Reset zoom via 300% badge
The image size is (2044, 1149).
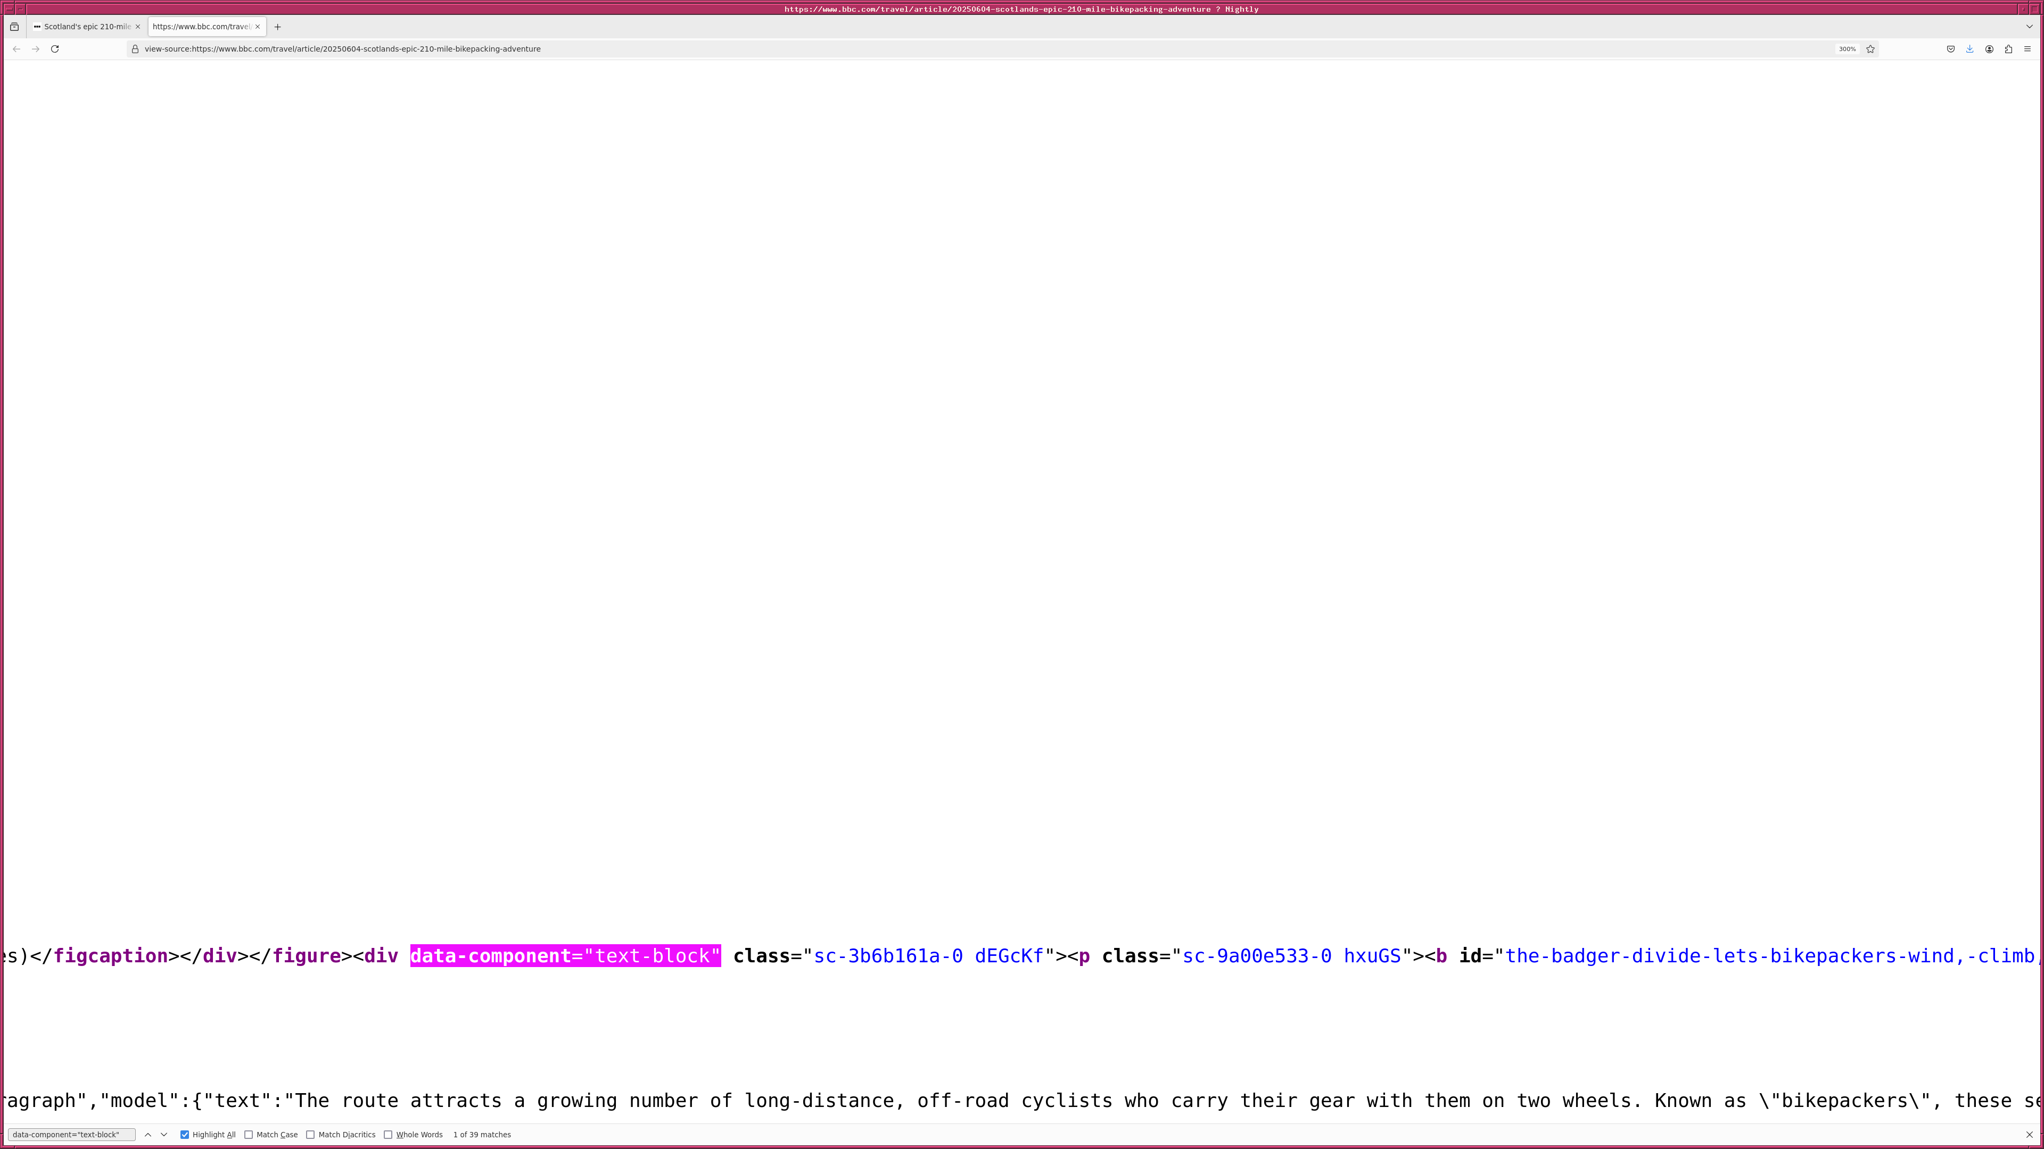pos(1847,49)
